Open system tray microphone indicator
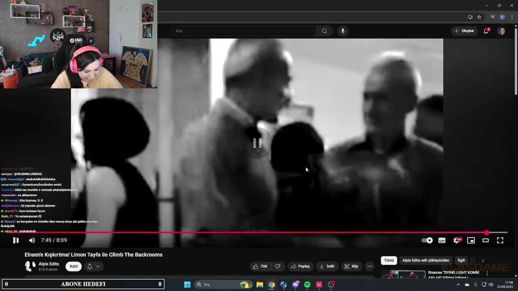This screenshot has height=291, width=518. click(x=476, y=285)
